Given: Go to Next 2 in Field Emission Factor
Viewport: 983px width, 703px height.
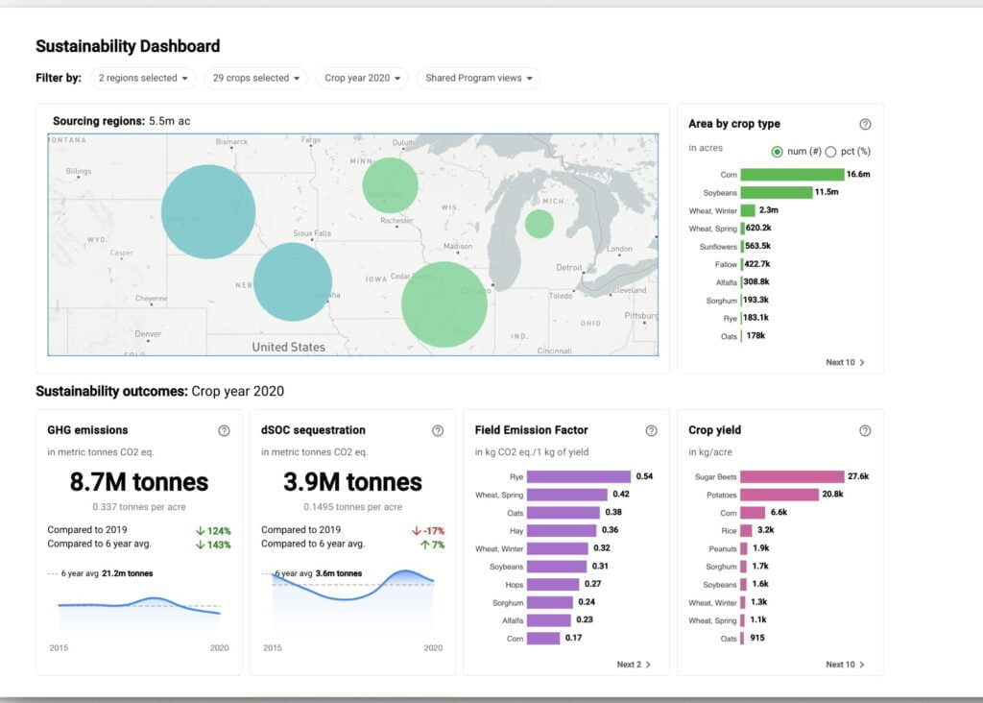Looking at the screenshot, I should pyautogui.click(x=634, y=665).
